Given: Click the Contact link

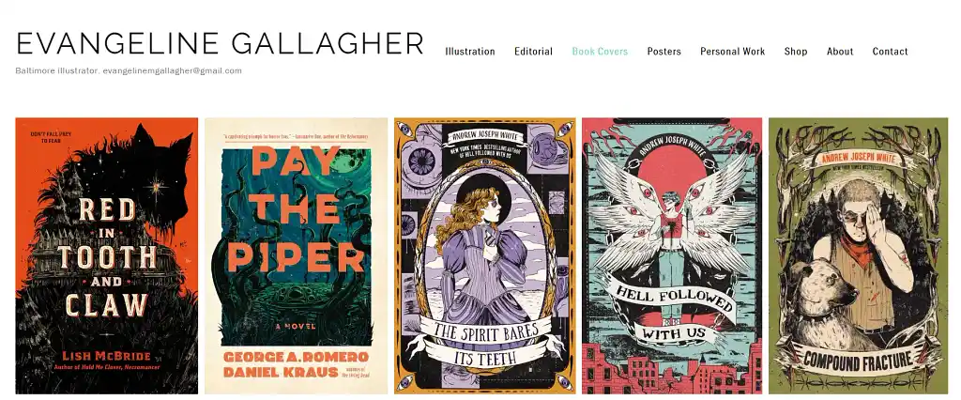Looking at the screenshot, I should pos(890,52).
